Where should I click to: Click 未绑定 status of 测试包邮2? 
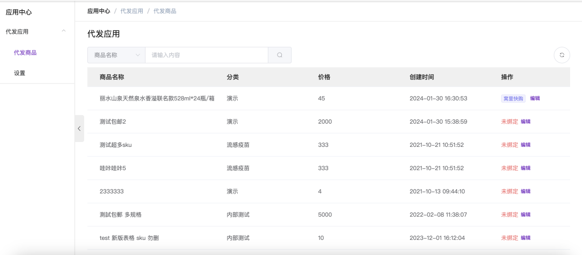(x=510, y=122)
